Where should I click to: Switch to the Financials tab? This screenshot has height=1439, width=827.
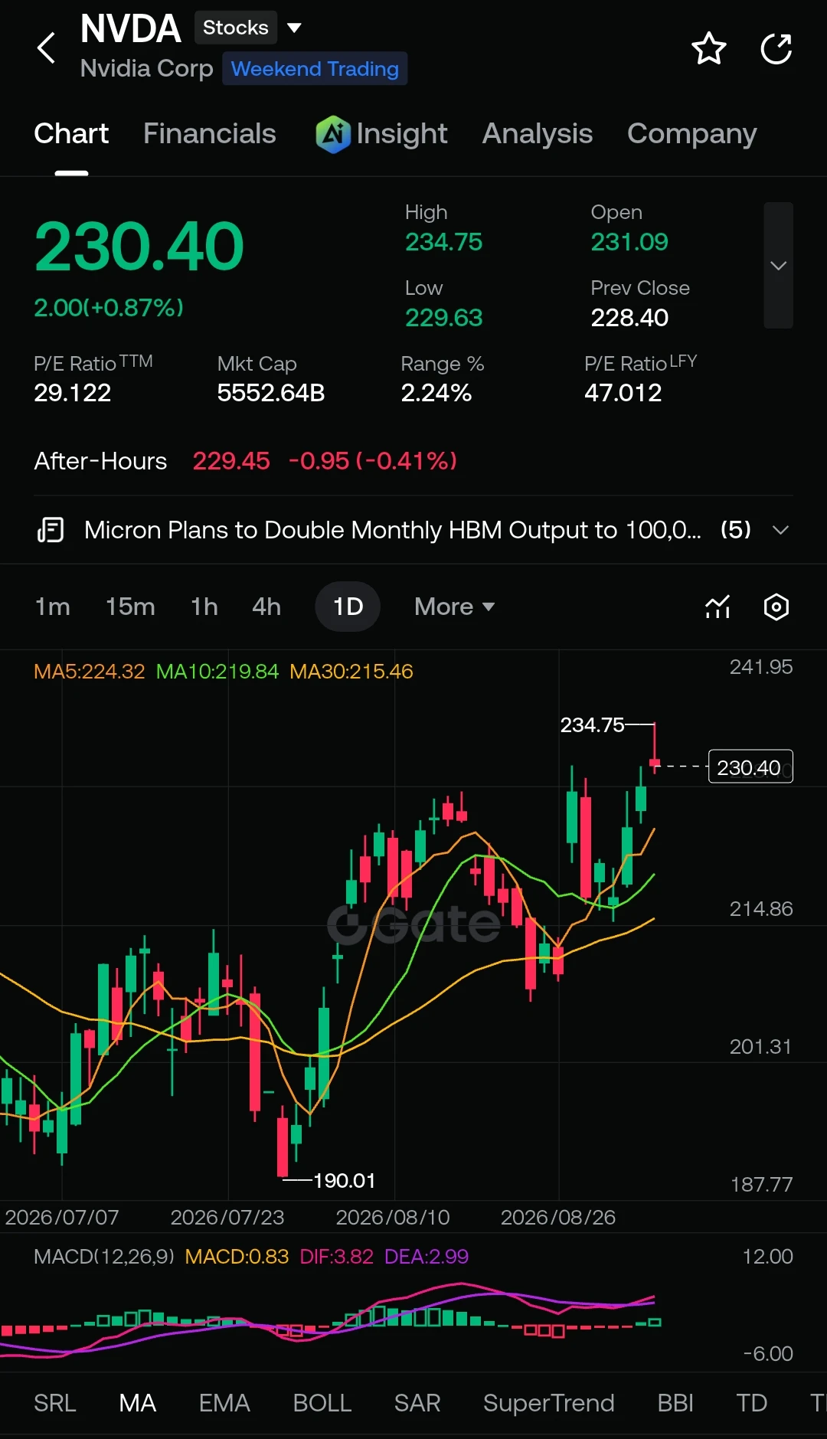209,134
